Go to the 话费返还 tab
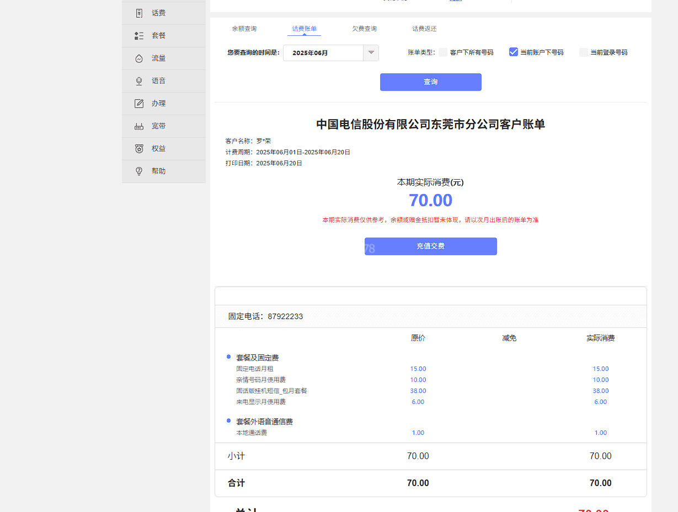The image size is (678, 512). coord(424,29)
